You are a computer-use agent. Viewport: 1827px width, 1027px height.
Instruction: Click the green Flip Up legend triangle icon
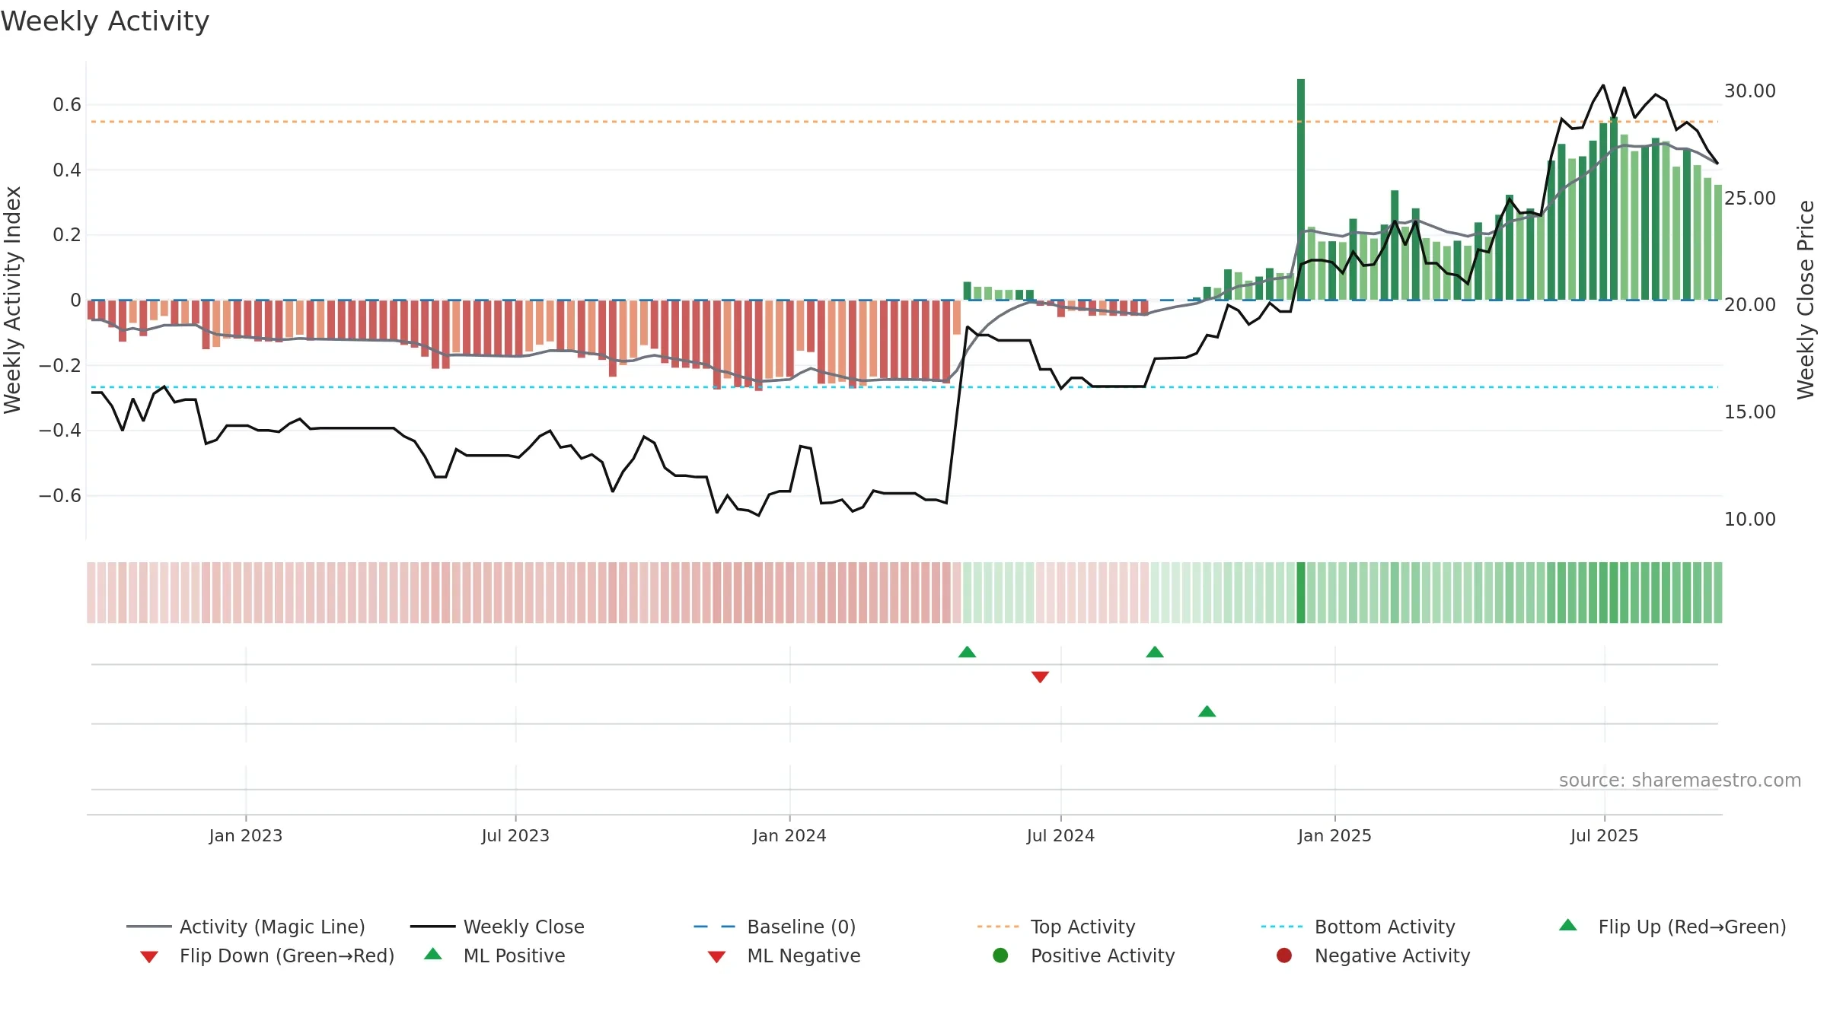[x=1567, y=925]
